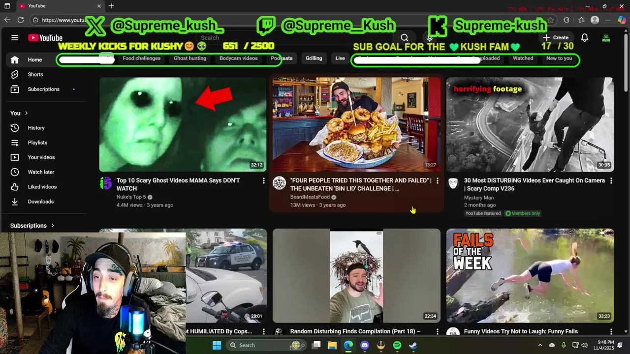Viewport: 630px width, 354px height.
Task: Open the notifications bell
Action: coord(585,38)
